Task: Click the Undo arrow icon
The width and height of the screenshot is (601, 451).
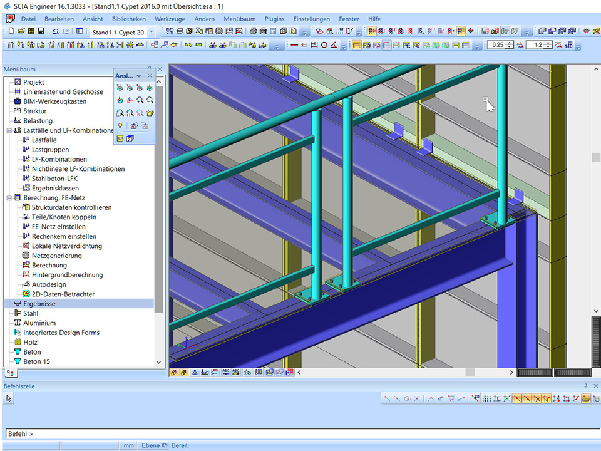Action: pos(56,31)
